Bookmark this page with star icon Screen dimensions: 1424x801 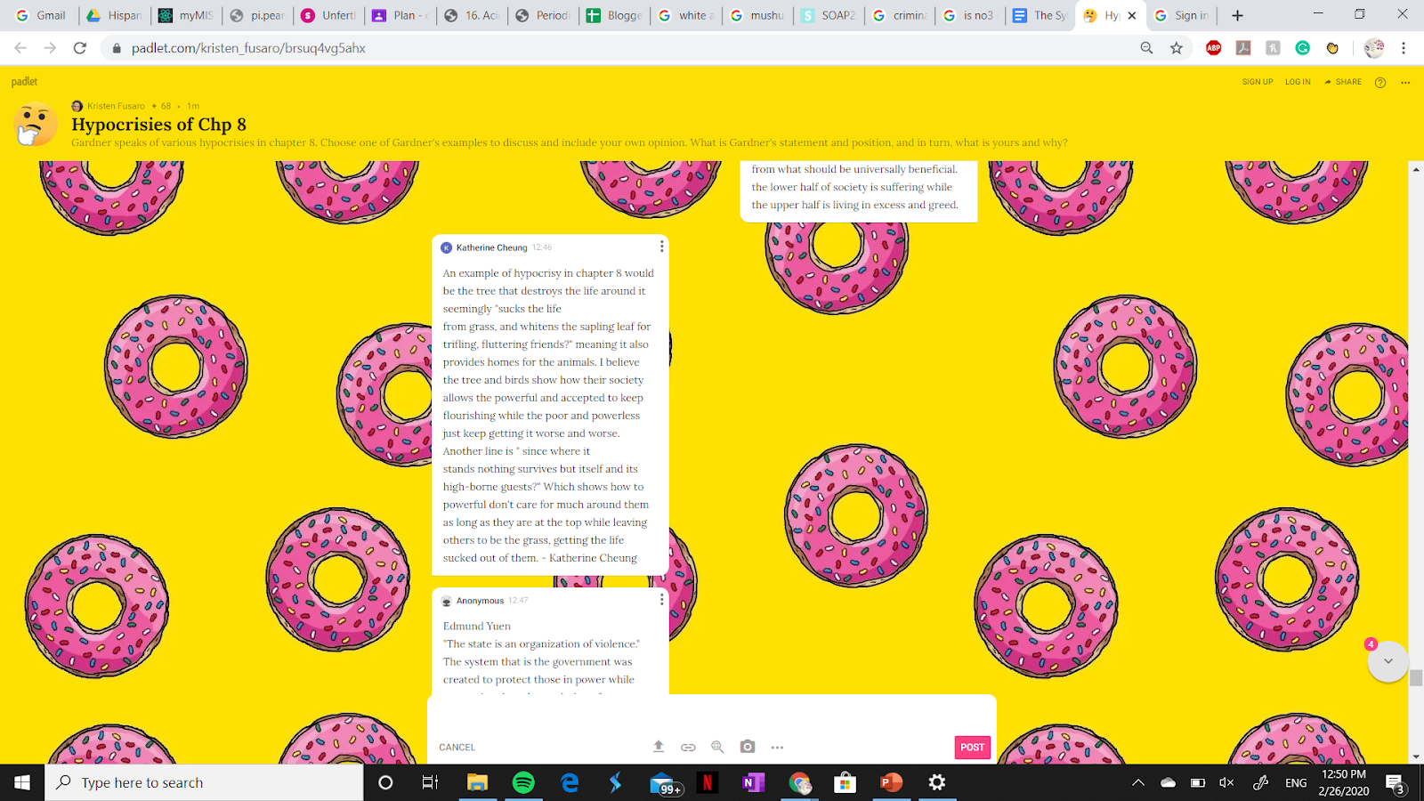(1177, 48)
